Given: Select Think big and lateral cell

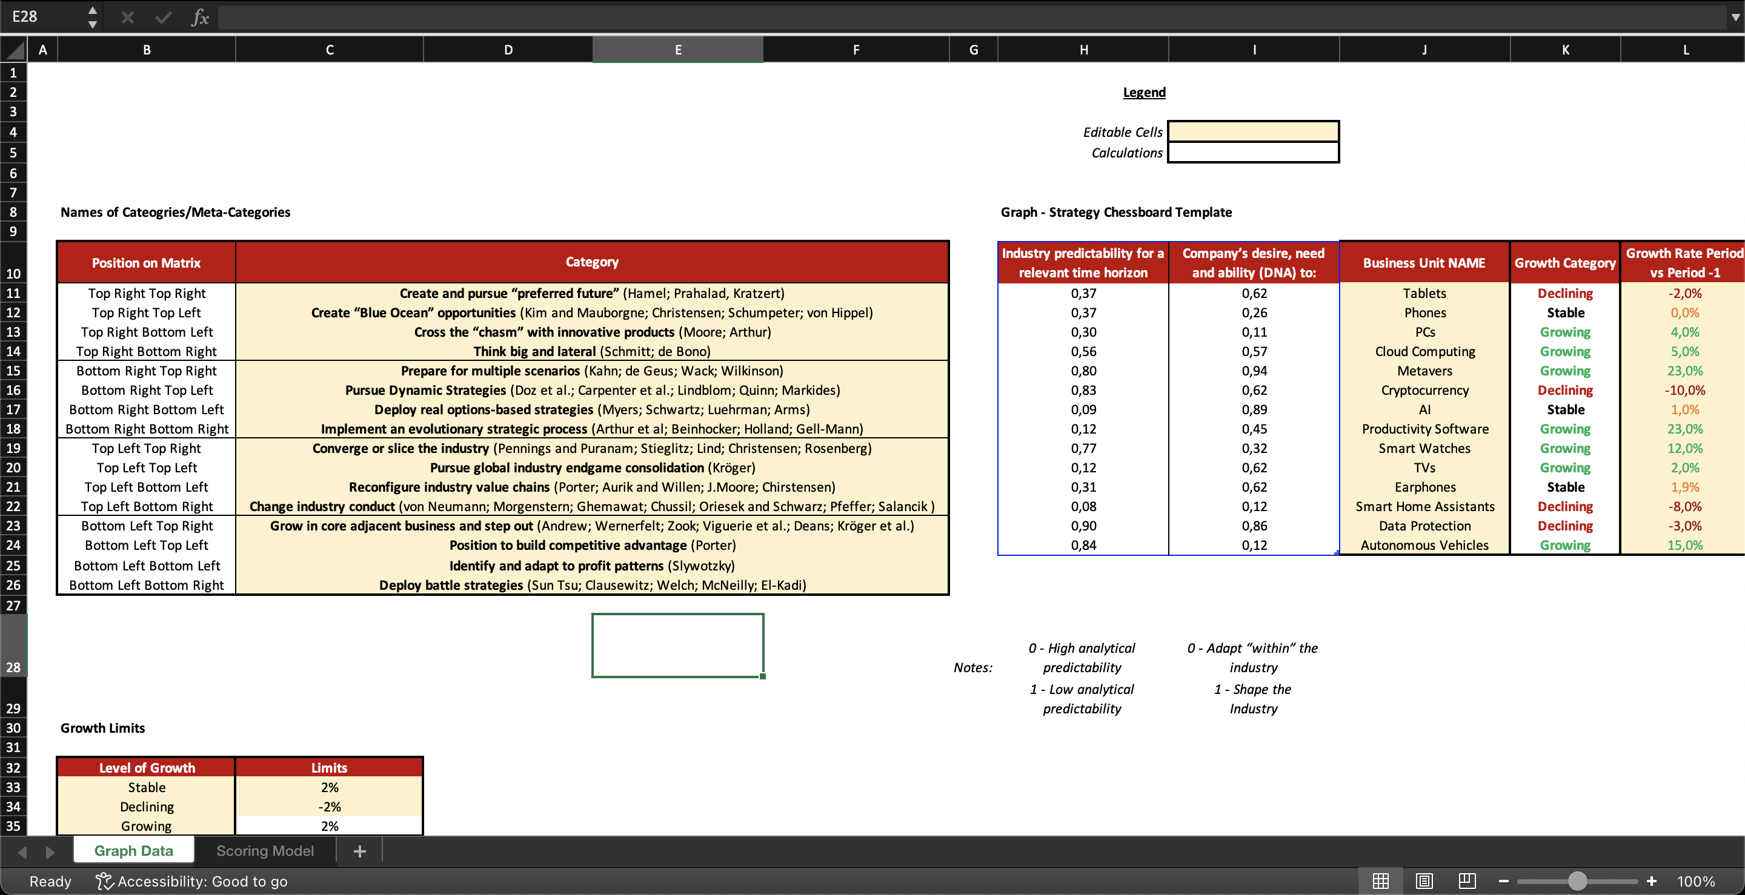Looking at the screenshot, I should click(x=592, y=351).
